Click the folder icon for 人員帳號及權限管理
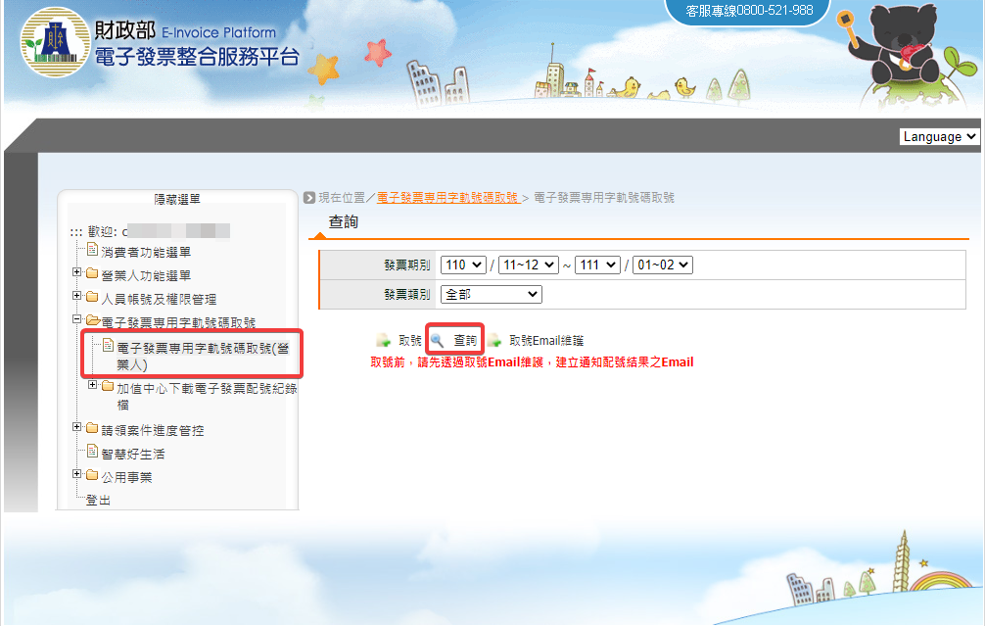Screen dimensions: 985x626 pos(92,299)
